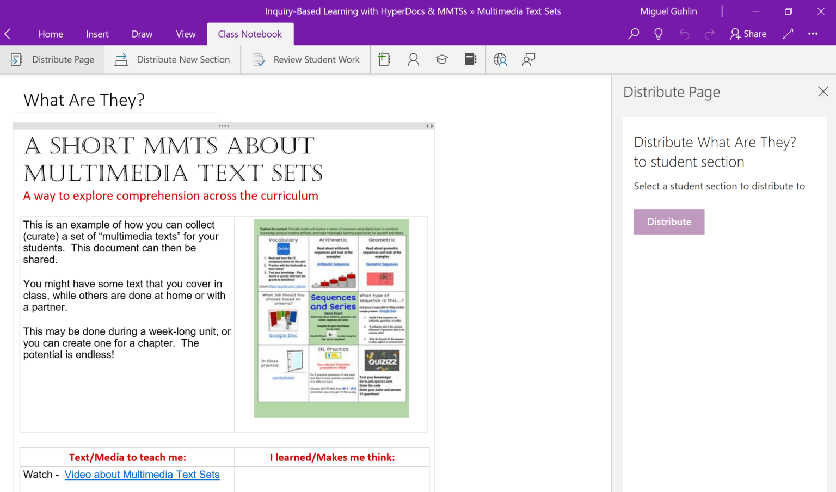Image resolution: width=836 pixels, height=492 pixels.
Task: Select the Home menu
Action: pyautogui.click(x=51, y=34)
